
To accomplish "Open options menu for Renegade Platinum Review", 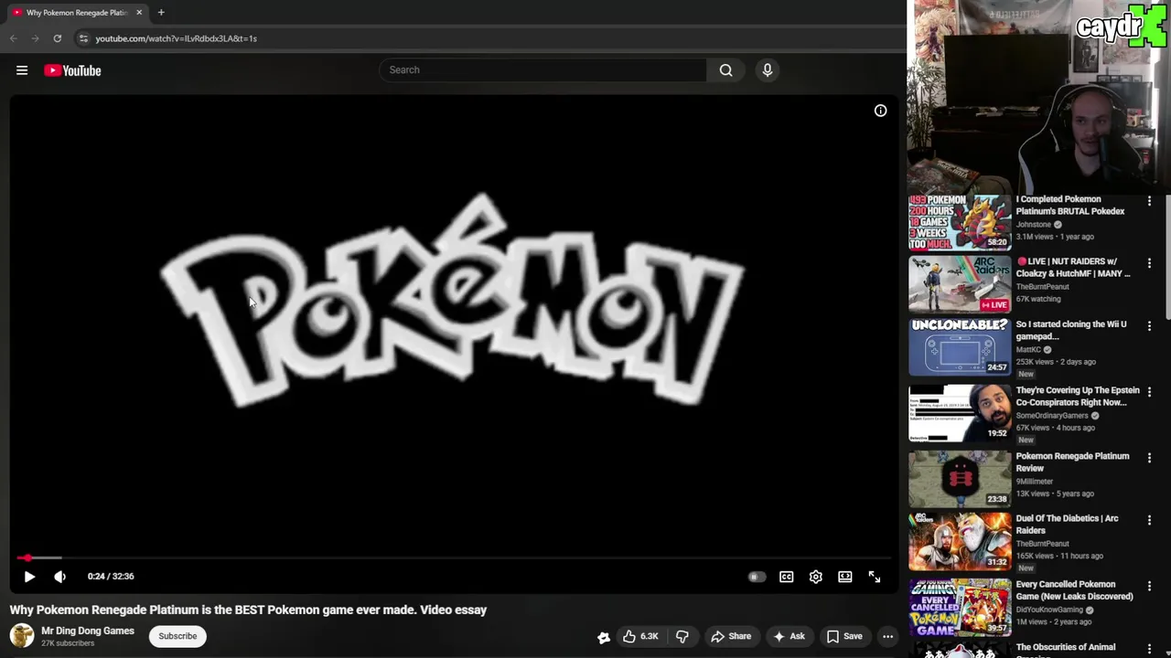I will 1149,457.
